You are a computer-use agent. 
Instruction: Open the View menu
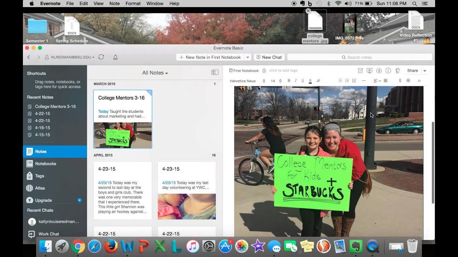point(98,4)
